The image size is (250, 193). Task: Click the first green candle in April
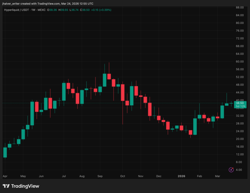point(5,152)
